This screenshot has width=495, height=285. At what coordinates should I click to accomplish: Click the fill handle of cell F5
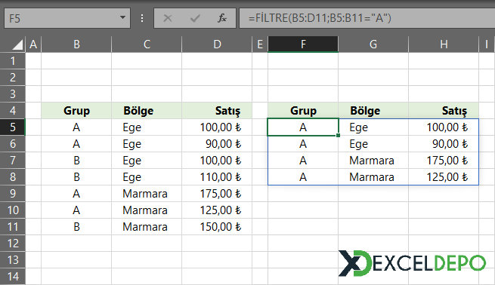(x=338, y=136)
